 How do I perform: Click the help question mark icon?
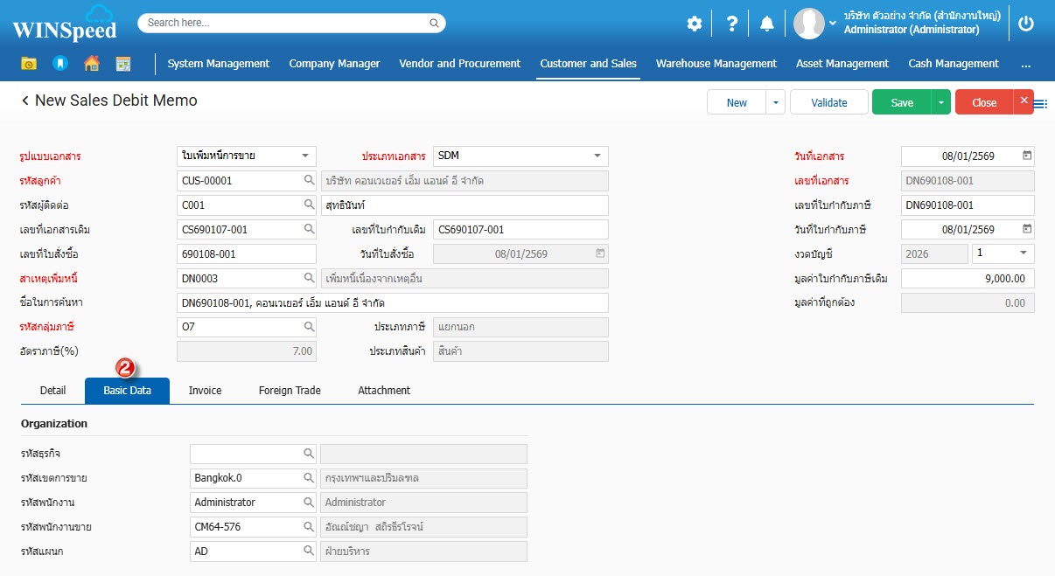732,24
